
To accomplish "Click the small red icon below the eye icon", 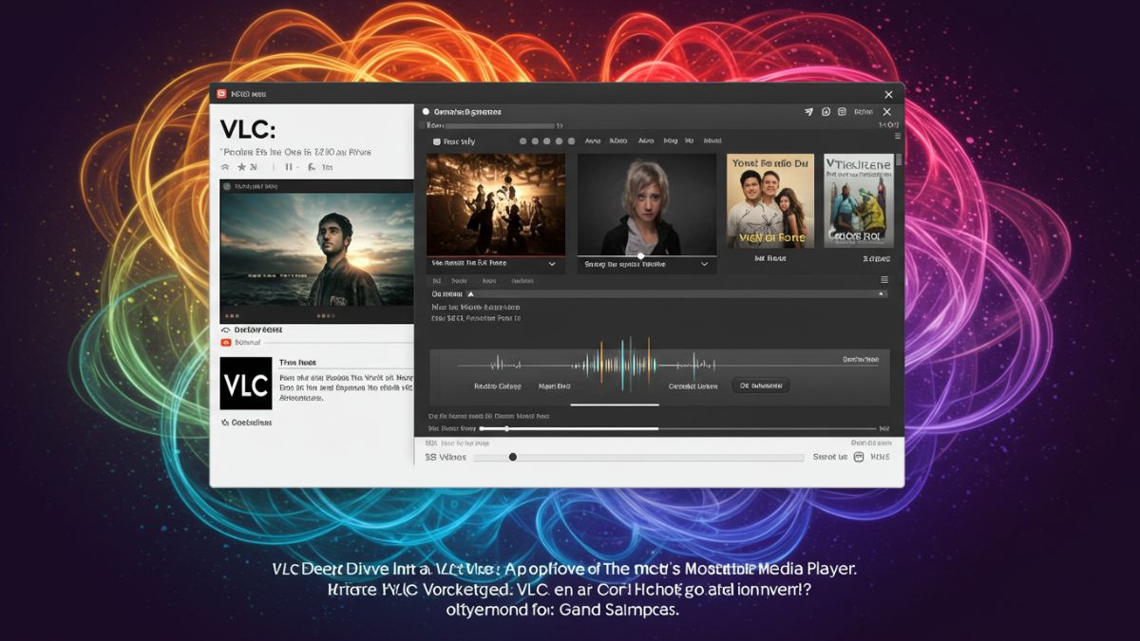I will point(225,342).
